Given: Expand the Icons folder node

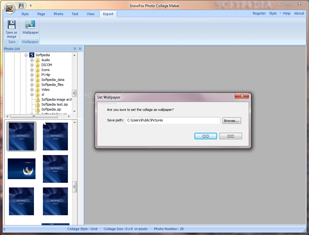Looking at the screenshot, I should point(32,70).
